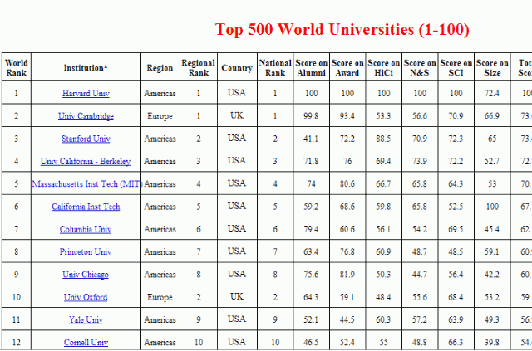532x351 pixels.
Task: Click the National Rank column header
Action: (x=275, y=67)
